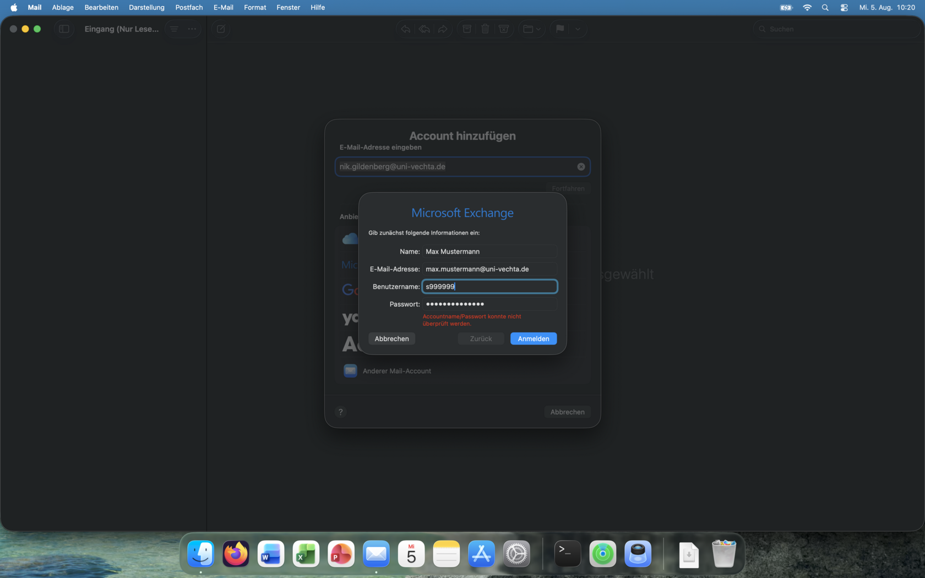Image resolution: width=925 pixels, height=578 pixels.
Task: Open the message filter icon in toolbar
Action: 174,29
